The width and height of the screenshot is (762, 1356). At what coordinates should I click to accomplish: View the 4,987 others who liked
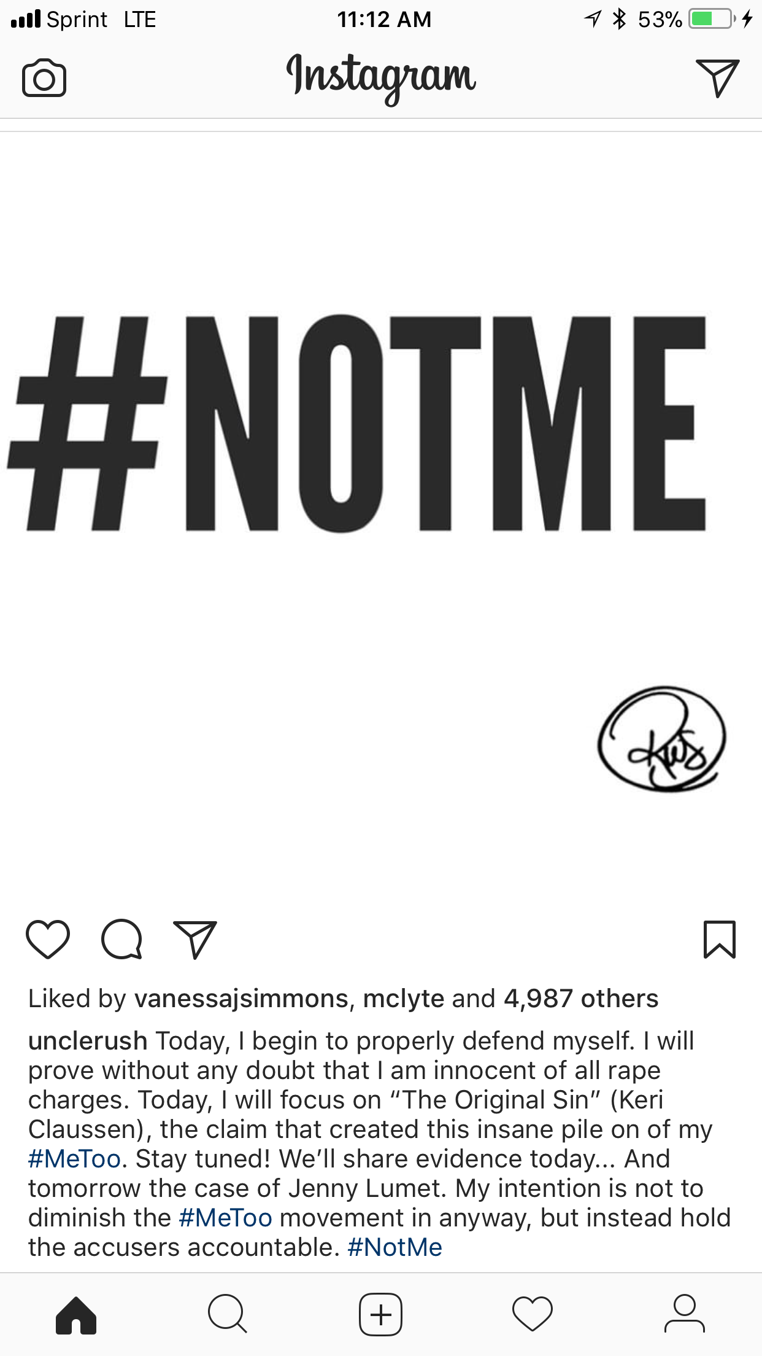point(581,999)
